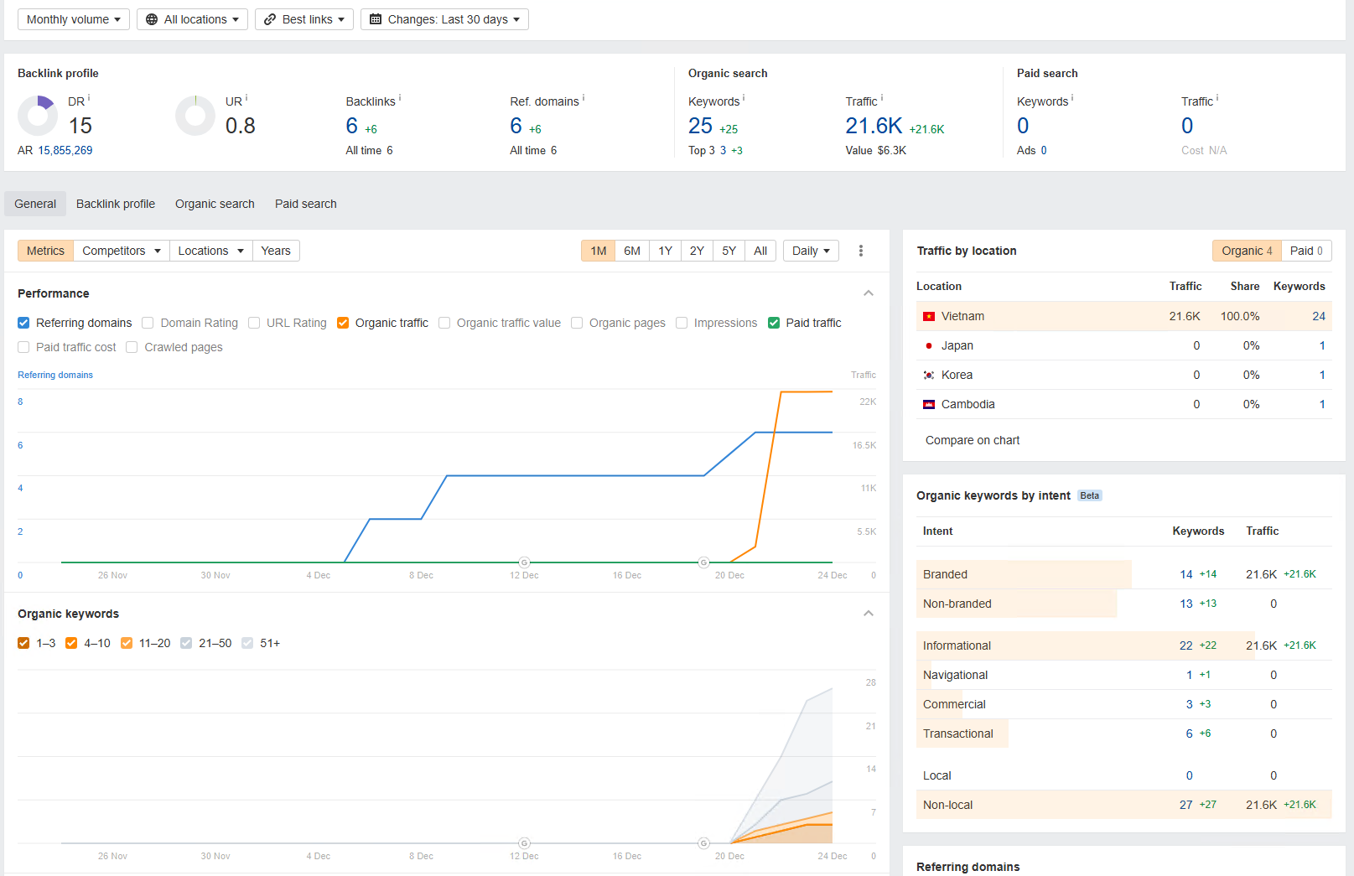
Task: Uncheck Organic traffic checkbox
Action: pyautogui.click(x=343, y=323)
